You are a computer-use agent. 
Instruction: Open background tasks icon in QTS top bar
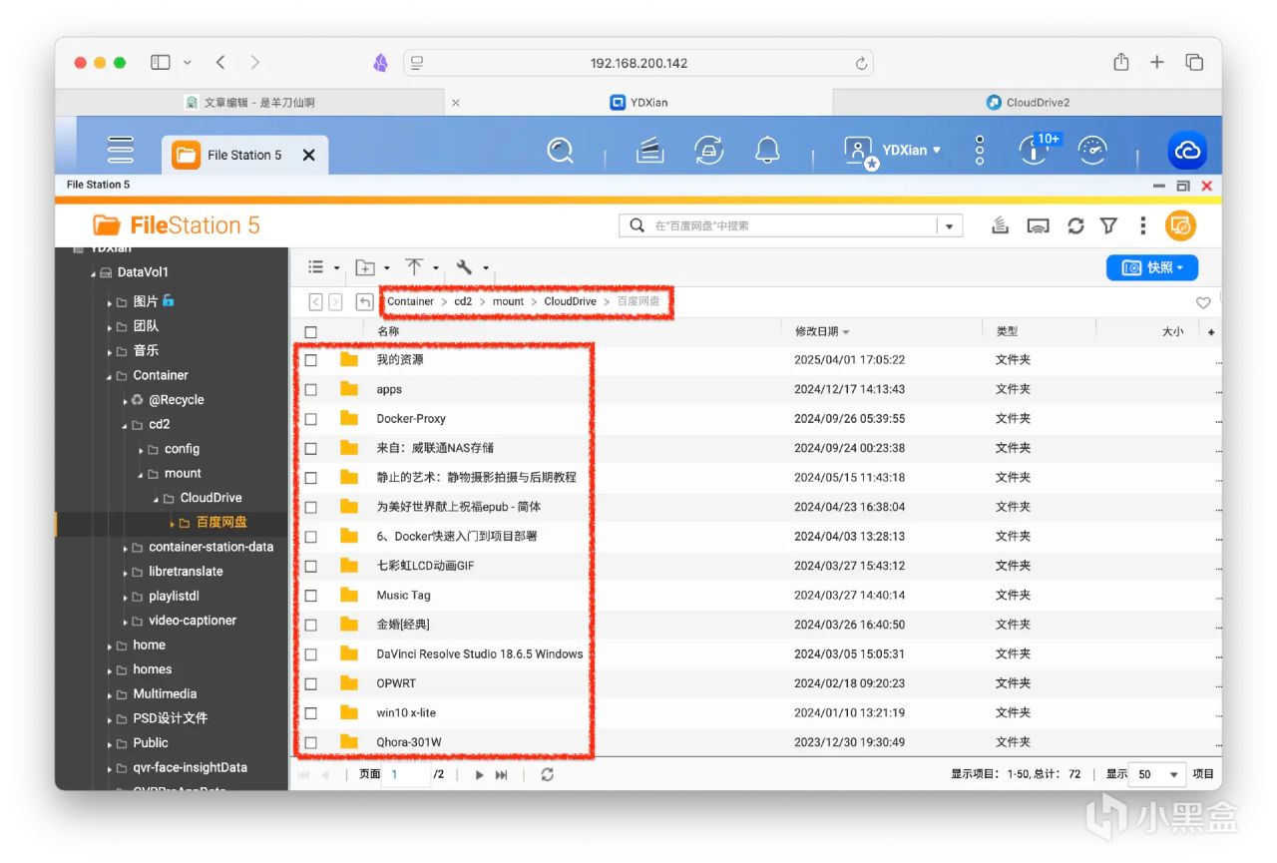pos(650,151)
